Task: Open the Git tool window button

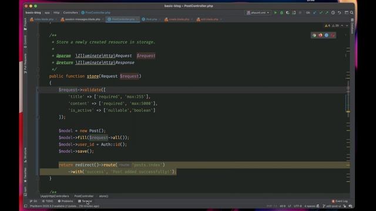Action: click(x=33, y=201)
